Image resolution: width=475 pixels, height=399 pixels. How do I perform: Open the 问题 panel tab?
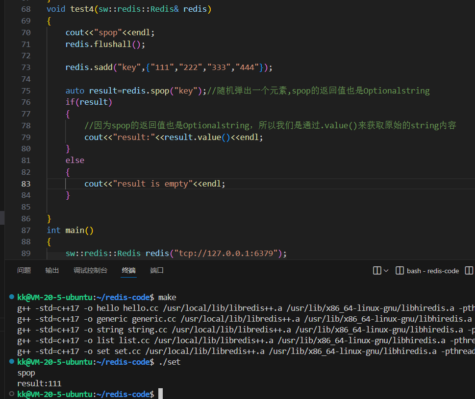click(x=24, y=270)
